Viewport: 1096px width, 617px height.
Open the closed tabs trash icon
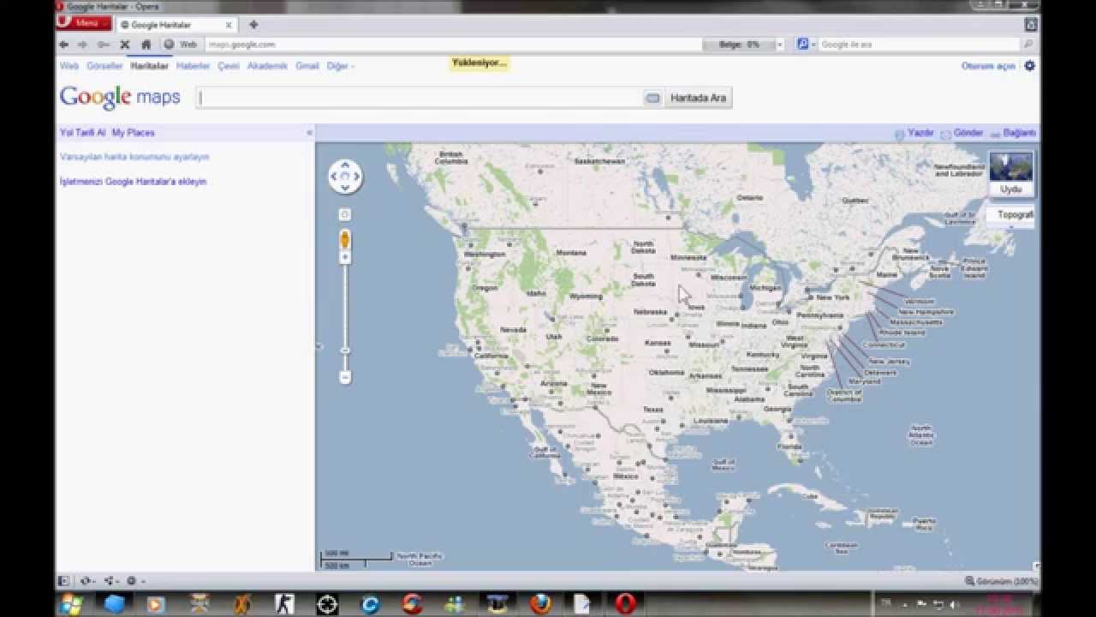coord(1031,24)
